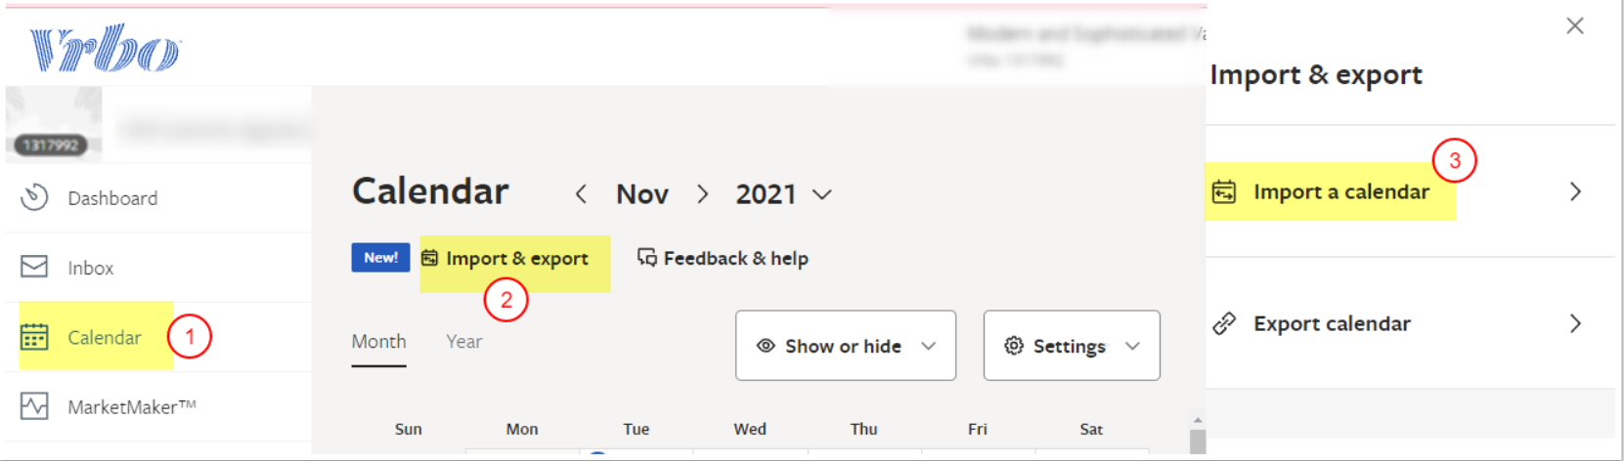Screen dimensions: 1624x461
Task: Click the Export calendar link icon
Action: click(x=1224, y=323)
